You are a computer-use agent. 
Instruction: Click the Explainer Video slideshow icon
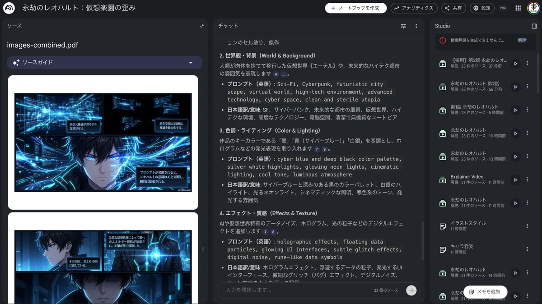coord(443,180)
